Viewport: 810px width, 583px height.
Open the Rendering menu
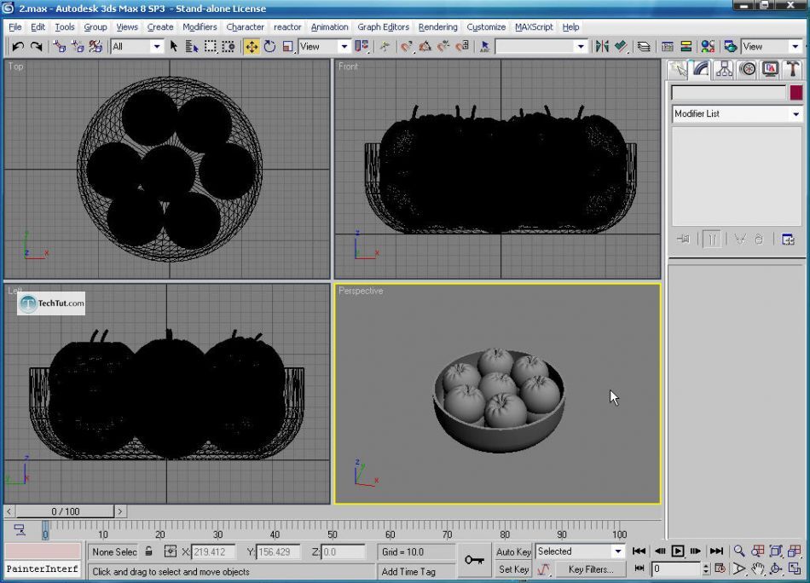click(x=438, y=27)
